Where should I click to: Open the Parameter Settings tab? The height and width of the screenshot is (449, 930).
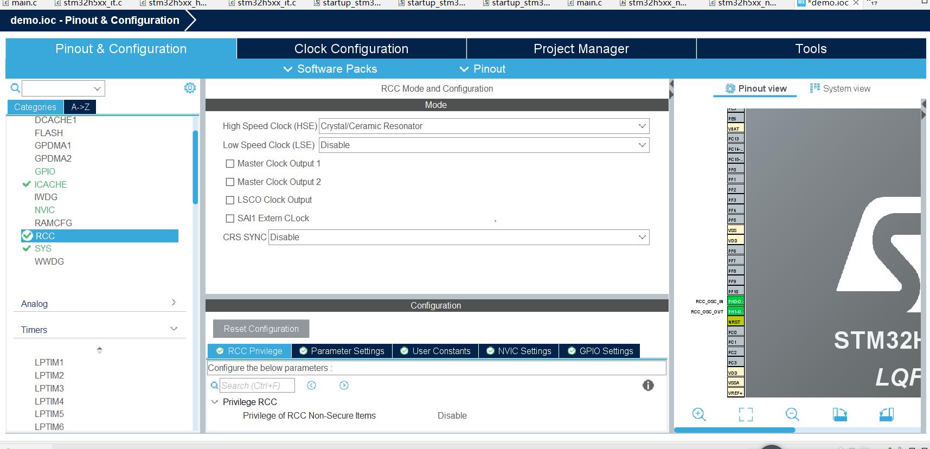(342, 351)
